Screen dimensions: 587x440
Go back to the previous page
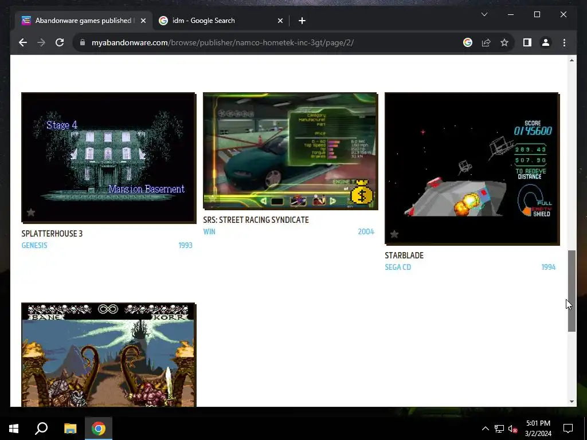click(x=23, y=42)
